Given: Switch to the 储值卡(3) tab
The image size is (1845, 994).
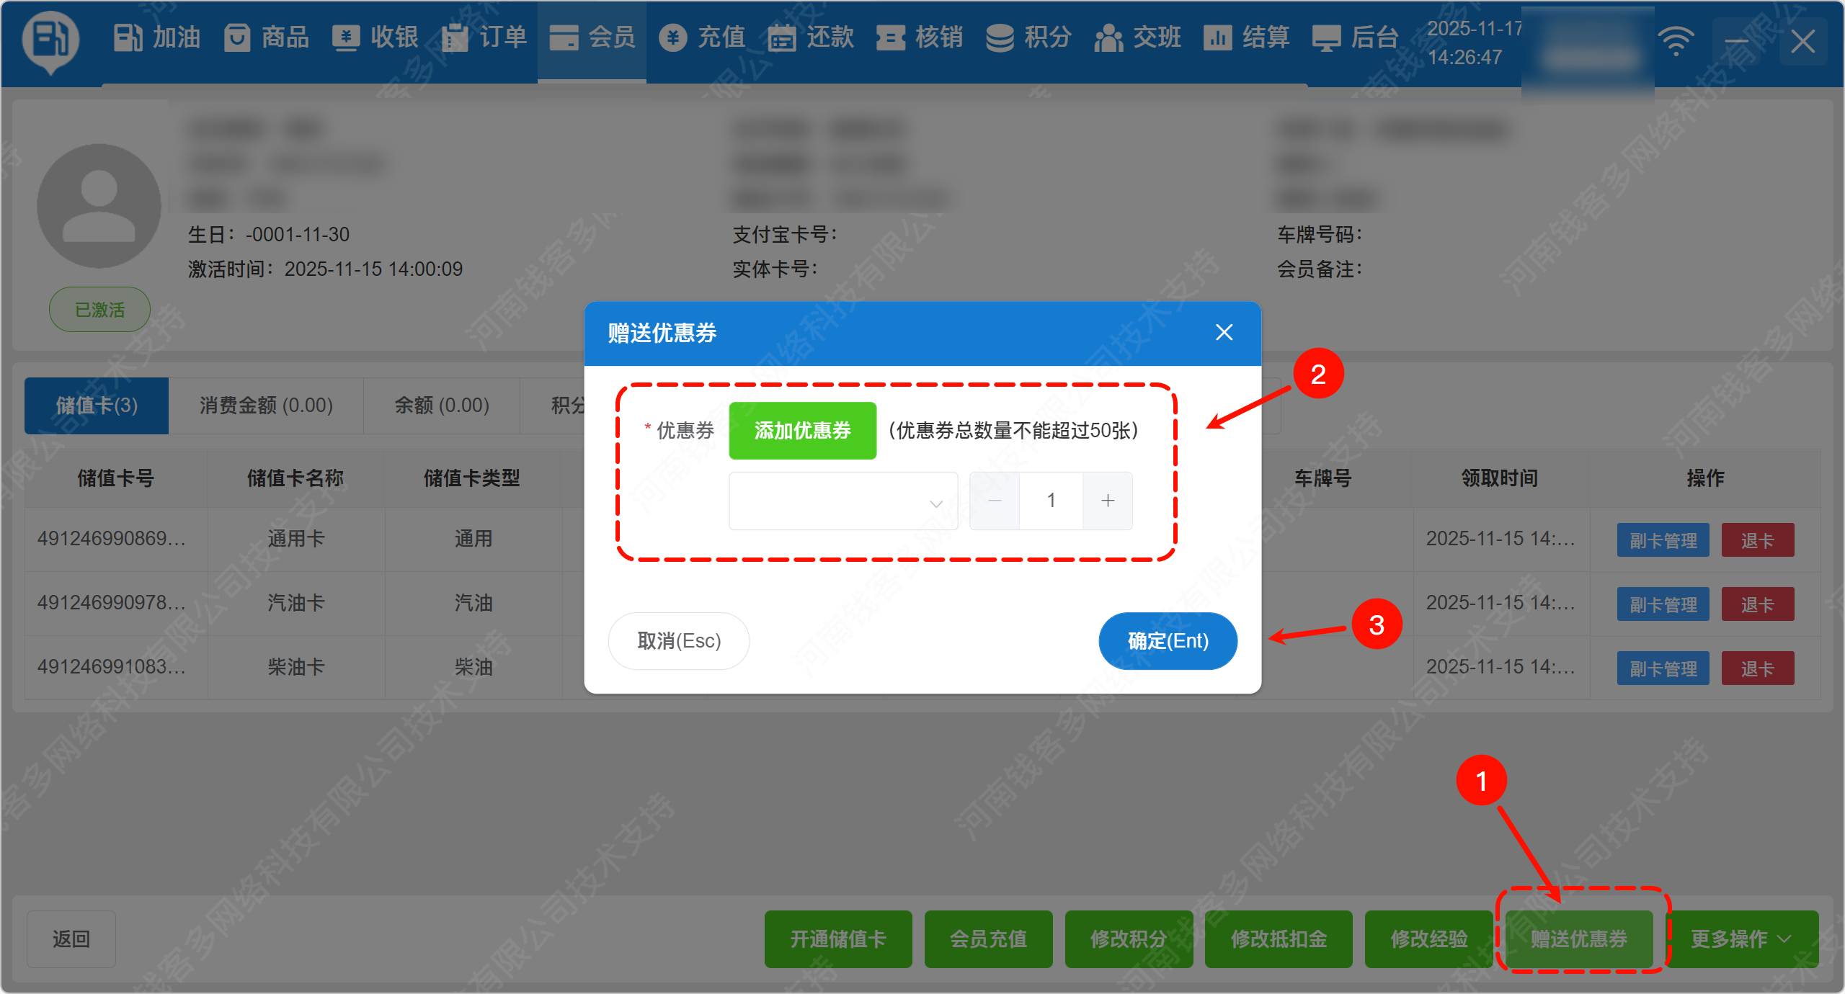Looking at the screenshot, I should [97, 406].
